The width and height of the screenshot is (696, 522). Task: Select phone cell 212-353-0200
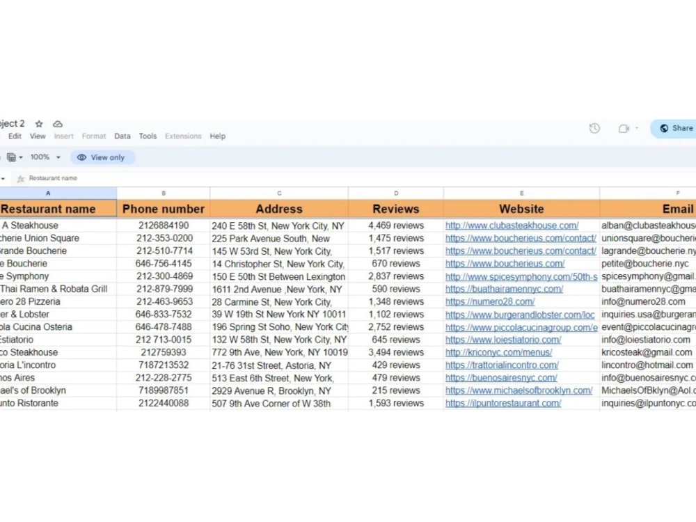click(164, 238)
